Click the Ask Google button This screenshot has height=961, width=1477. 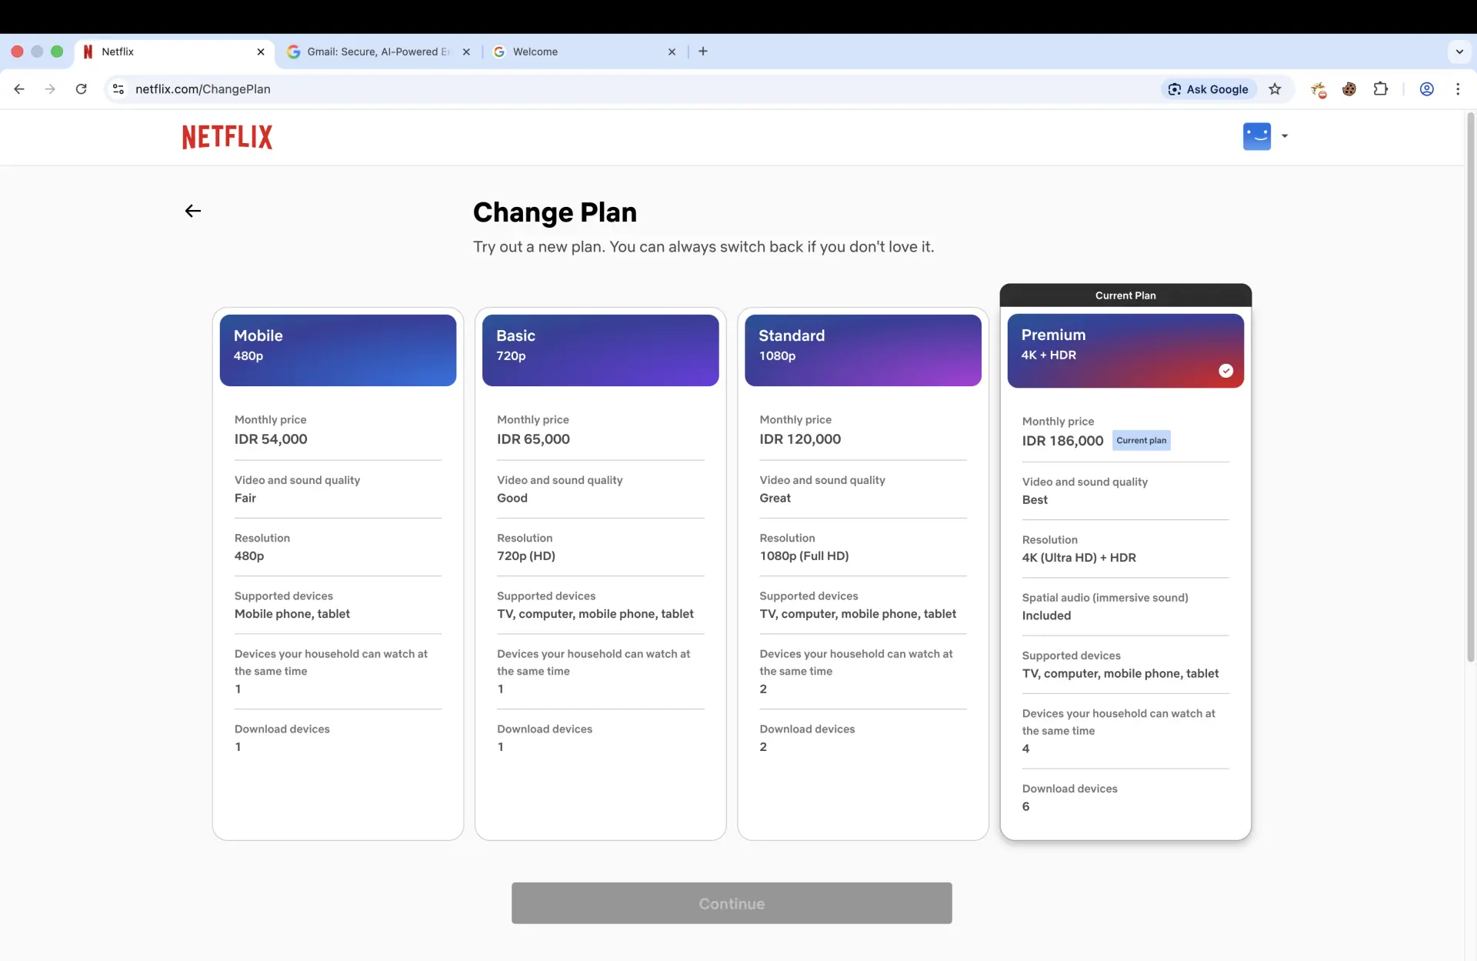click(1209, 89)
